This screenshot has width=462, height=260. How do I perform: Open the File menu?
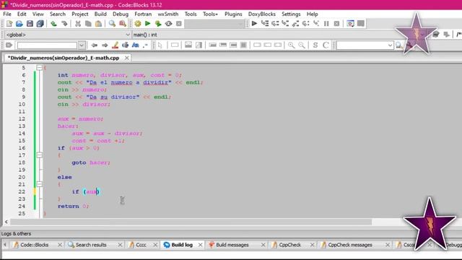(7, 14)
